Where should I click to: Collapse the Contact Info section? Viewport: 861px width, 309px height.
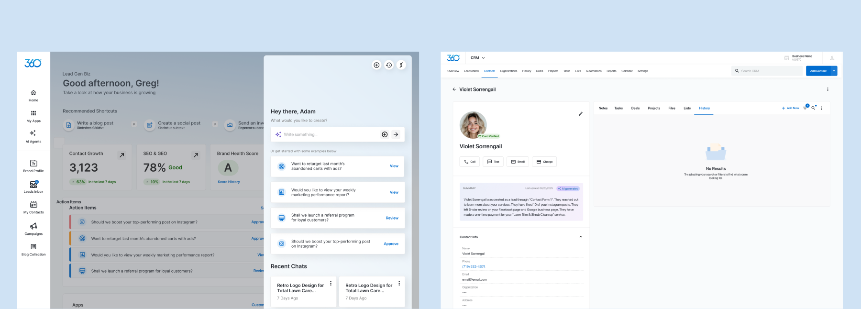[x=581, y=237]
